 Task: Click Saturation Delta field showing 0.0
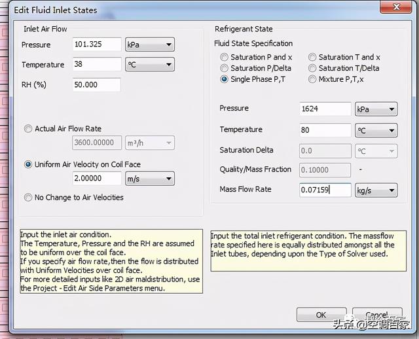pos(325,151)
